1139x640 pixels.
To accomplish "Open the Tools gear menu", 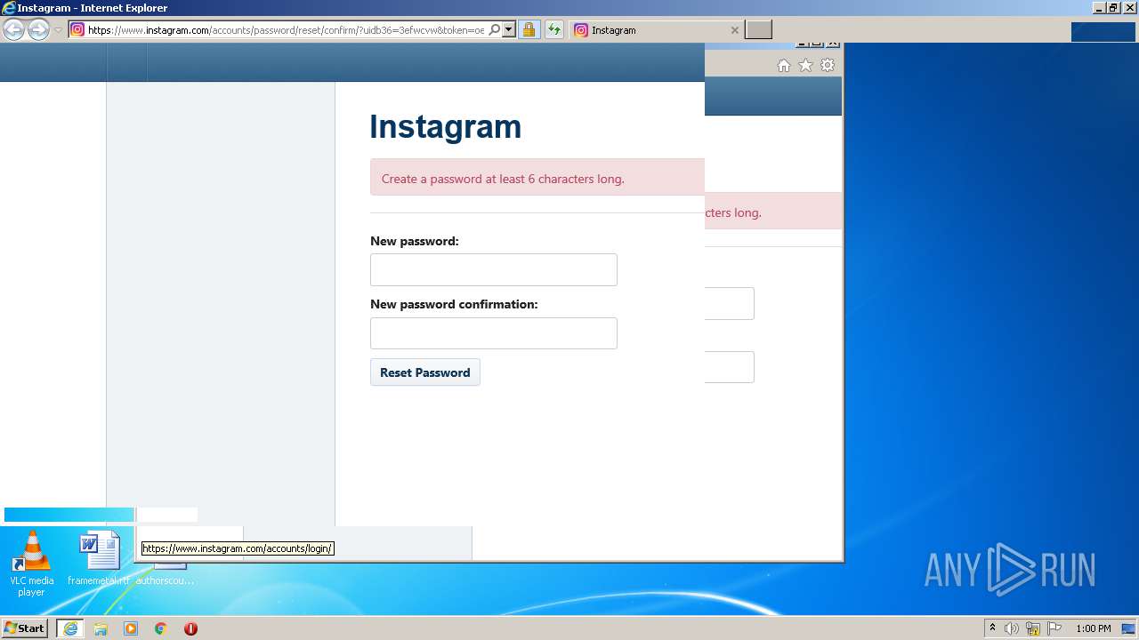I will pyautogui.click(x=828, y=65).
